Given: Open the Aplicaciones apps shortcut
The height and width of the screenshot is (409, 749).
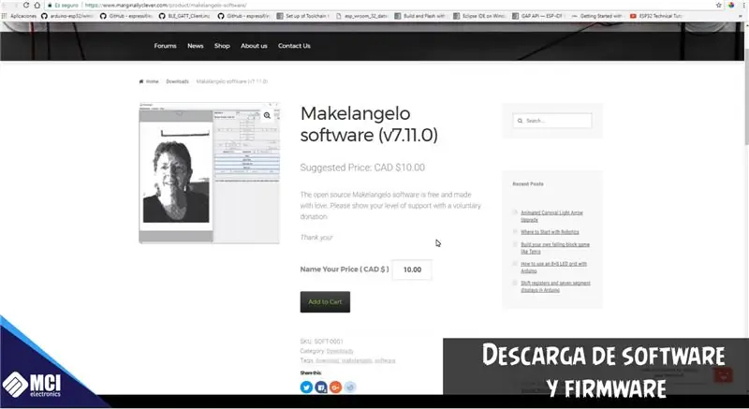Looking at the screenshot, I should click(20, 16).
